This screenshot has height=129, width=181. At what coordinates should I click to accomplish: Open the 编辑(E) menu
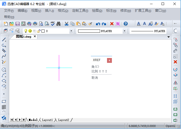coord(22,11)
